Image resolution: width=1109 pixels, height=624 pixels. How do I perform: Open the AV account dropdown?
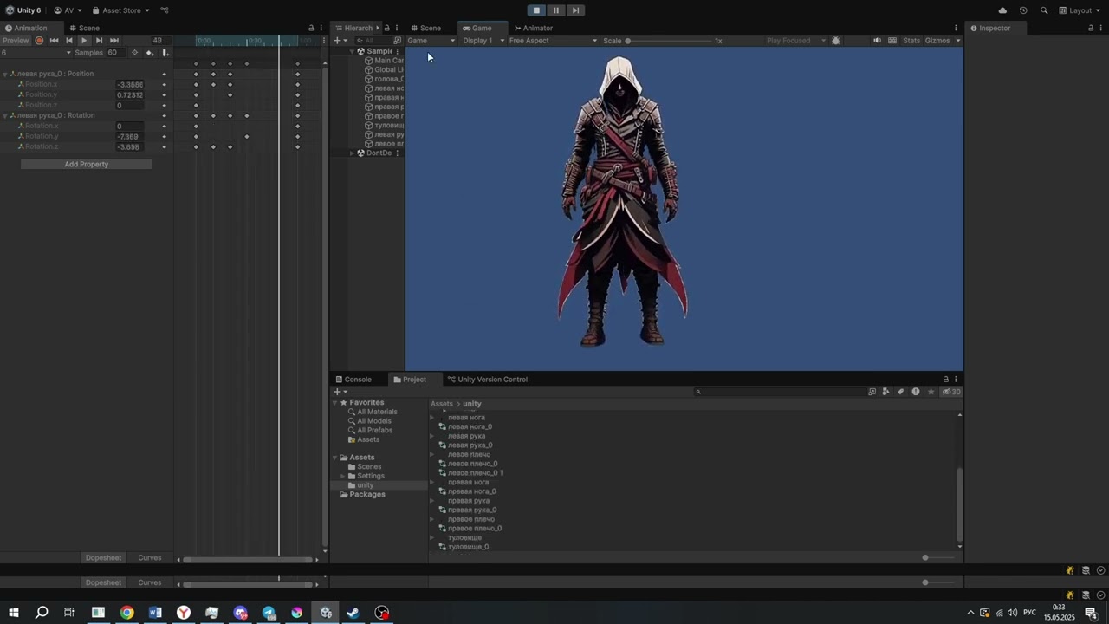pyautogui.click(x=68, y=10)
